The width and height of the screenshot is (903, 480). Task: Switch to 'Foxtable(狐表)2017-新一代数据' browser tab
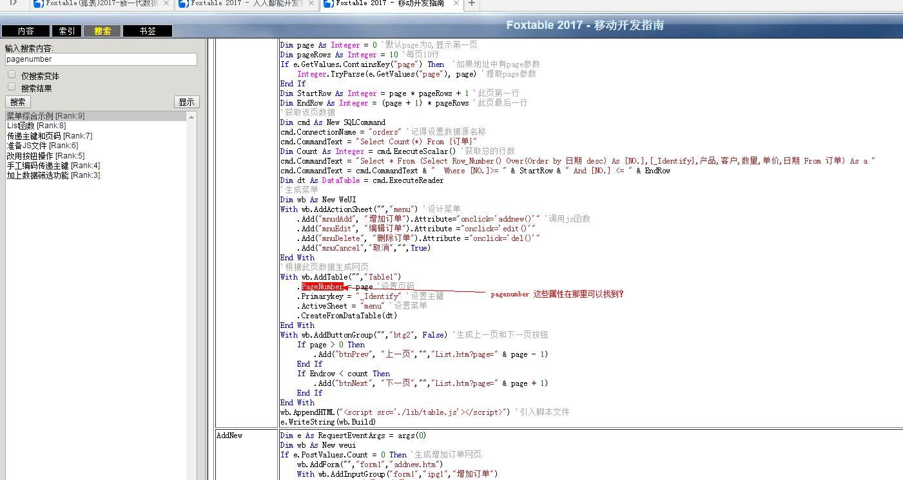click(x=101, y=4)
